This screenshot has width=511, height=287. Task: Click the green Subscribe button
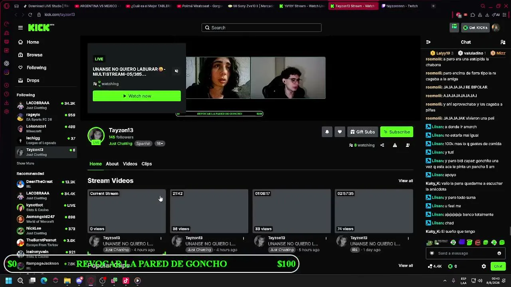coord(396,132)
